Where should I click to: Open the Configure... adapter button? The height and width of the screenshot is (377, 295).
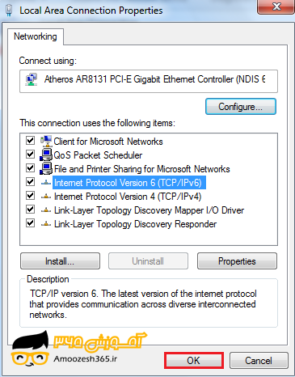pyautogui.click(x=241, y=107)
